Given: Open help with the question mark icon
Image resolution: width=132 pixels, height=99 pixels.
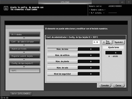Looking at the screenshot, I should click(x=129, y=2).
